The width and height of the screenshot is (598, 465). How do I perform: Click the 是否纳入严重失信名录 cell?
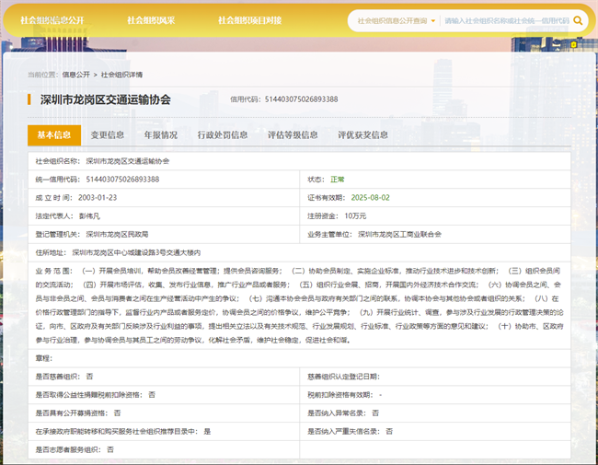tap(435, 432)
